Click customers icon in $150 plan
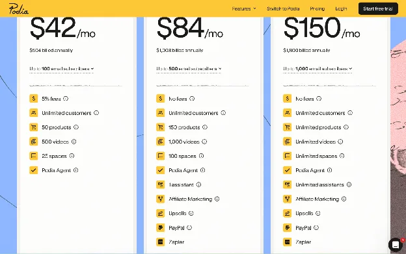 pyautogui.click(x=287, y=113)
